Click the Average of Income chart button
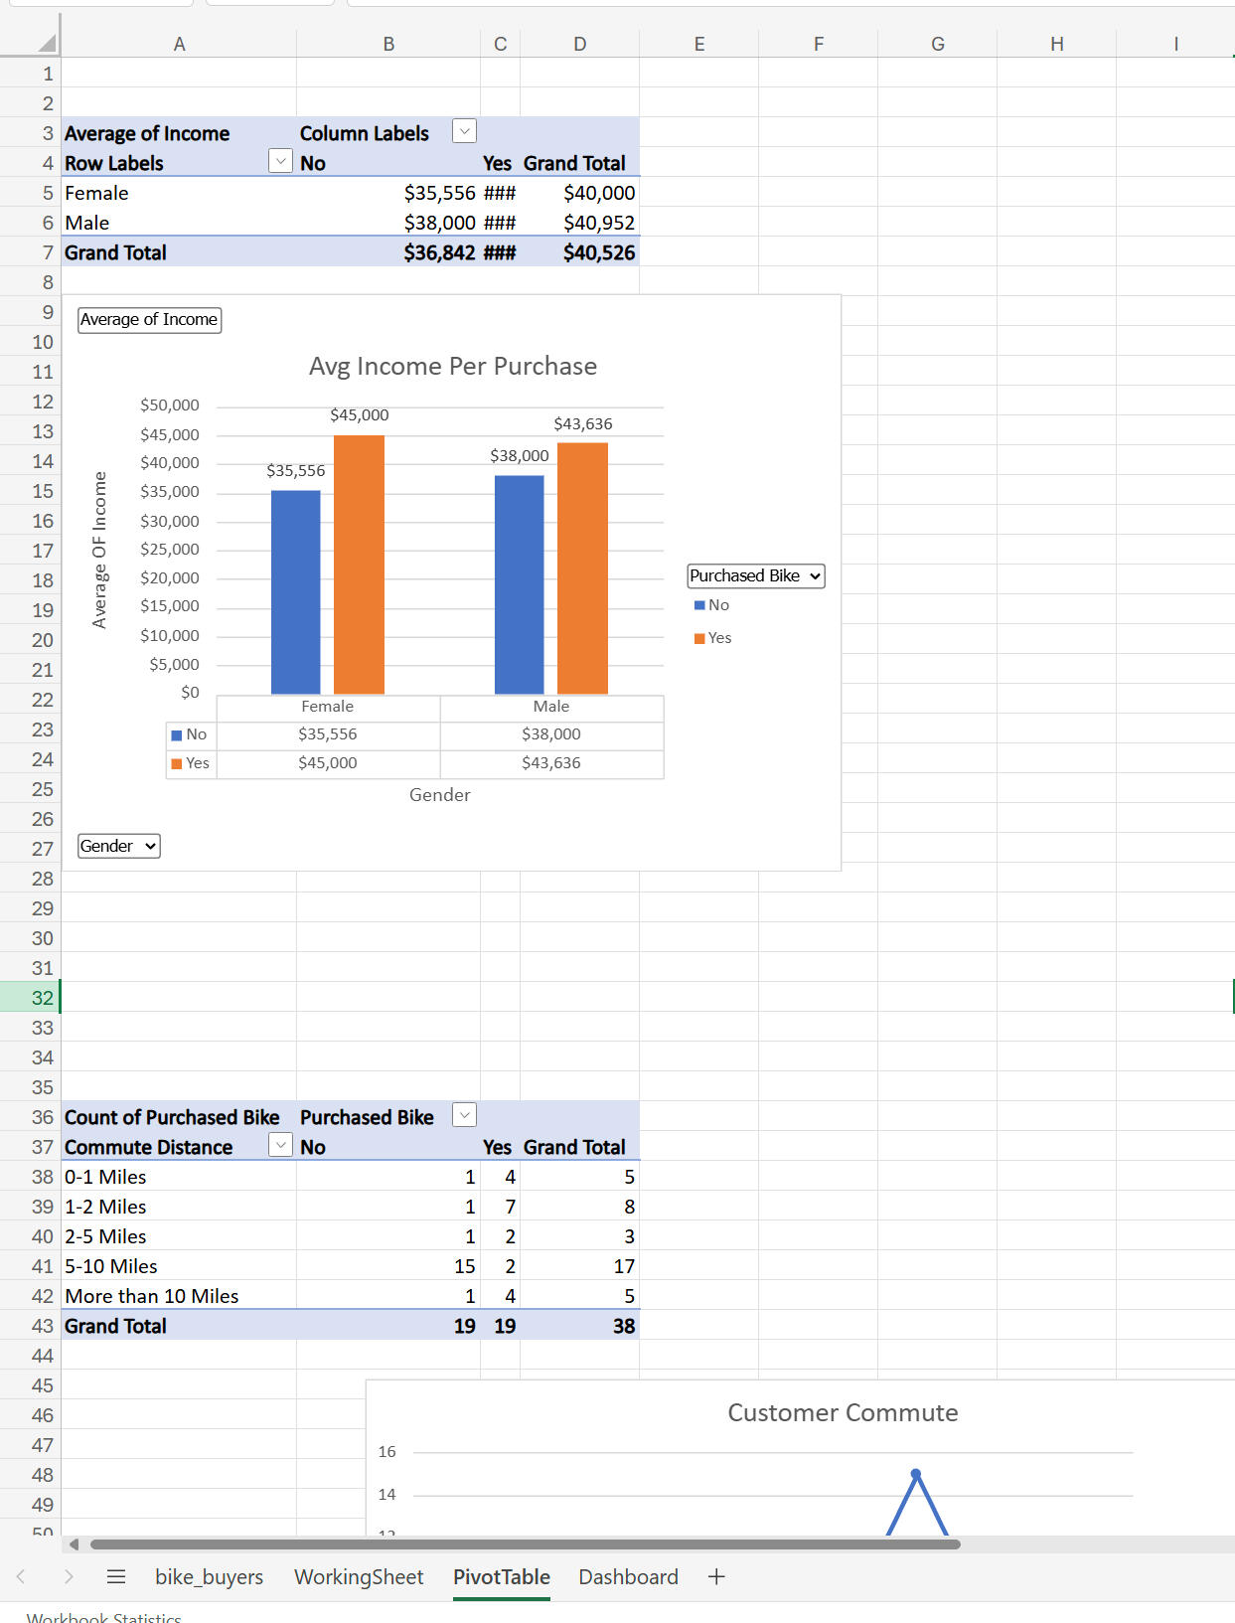 tap(149, 320)
